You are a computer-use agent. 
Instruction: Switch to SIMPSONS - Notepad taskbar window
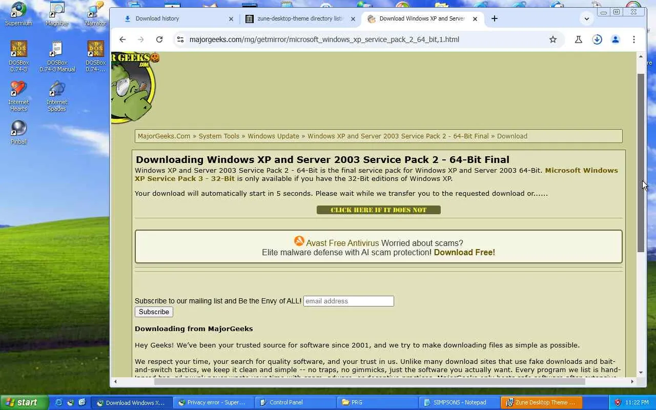point(459,402)
